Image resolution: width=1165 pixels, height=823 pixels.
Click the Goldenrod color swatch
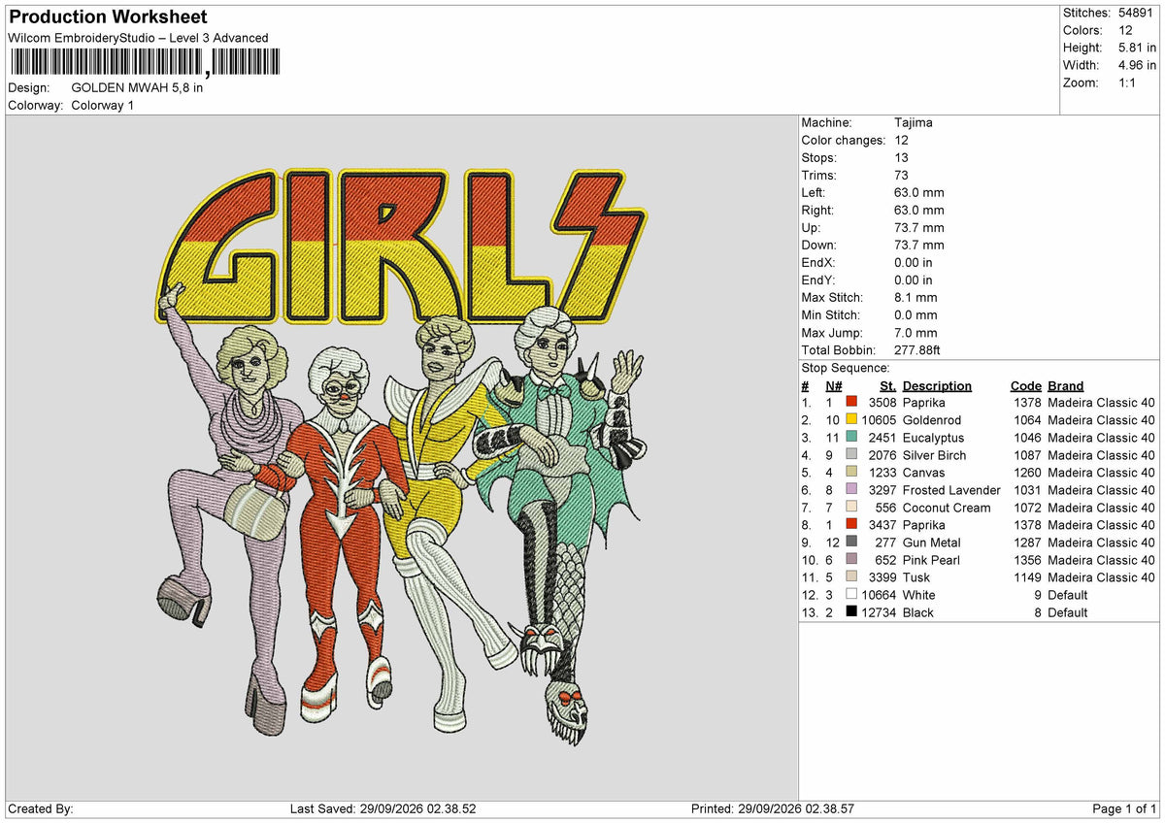click(x=851, y=419)
